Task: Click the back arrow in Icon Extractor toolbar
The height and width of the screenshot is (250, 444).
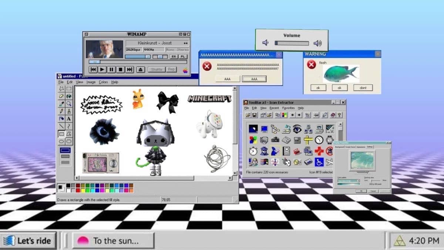Action: click(293, 115)
